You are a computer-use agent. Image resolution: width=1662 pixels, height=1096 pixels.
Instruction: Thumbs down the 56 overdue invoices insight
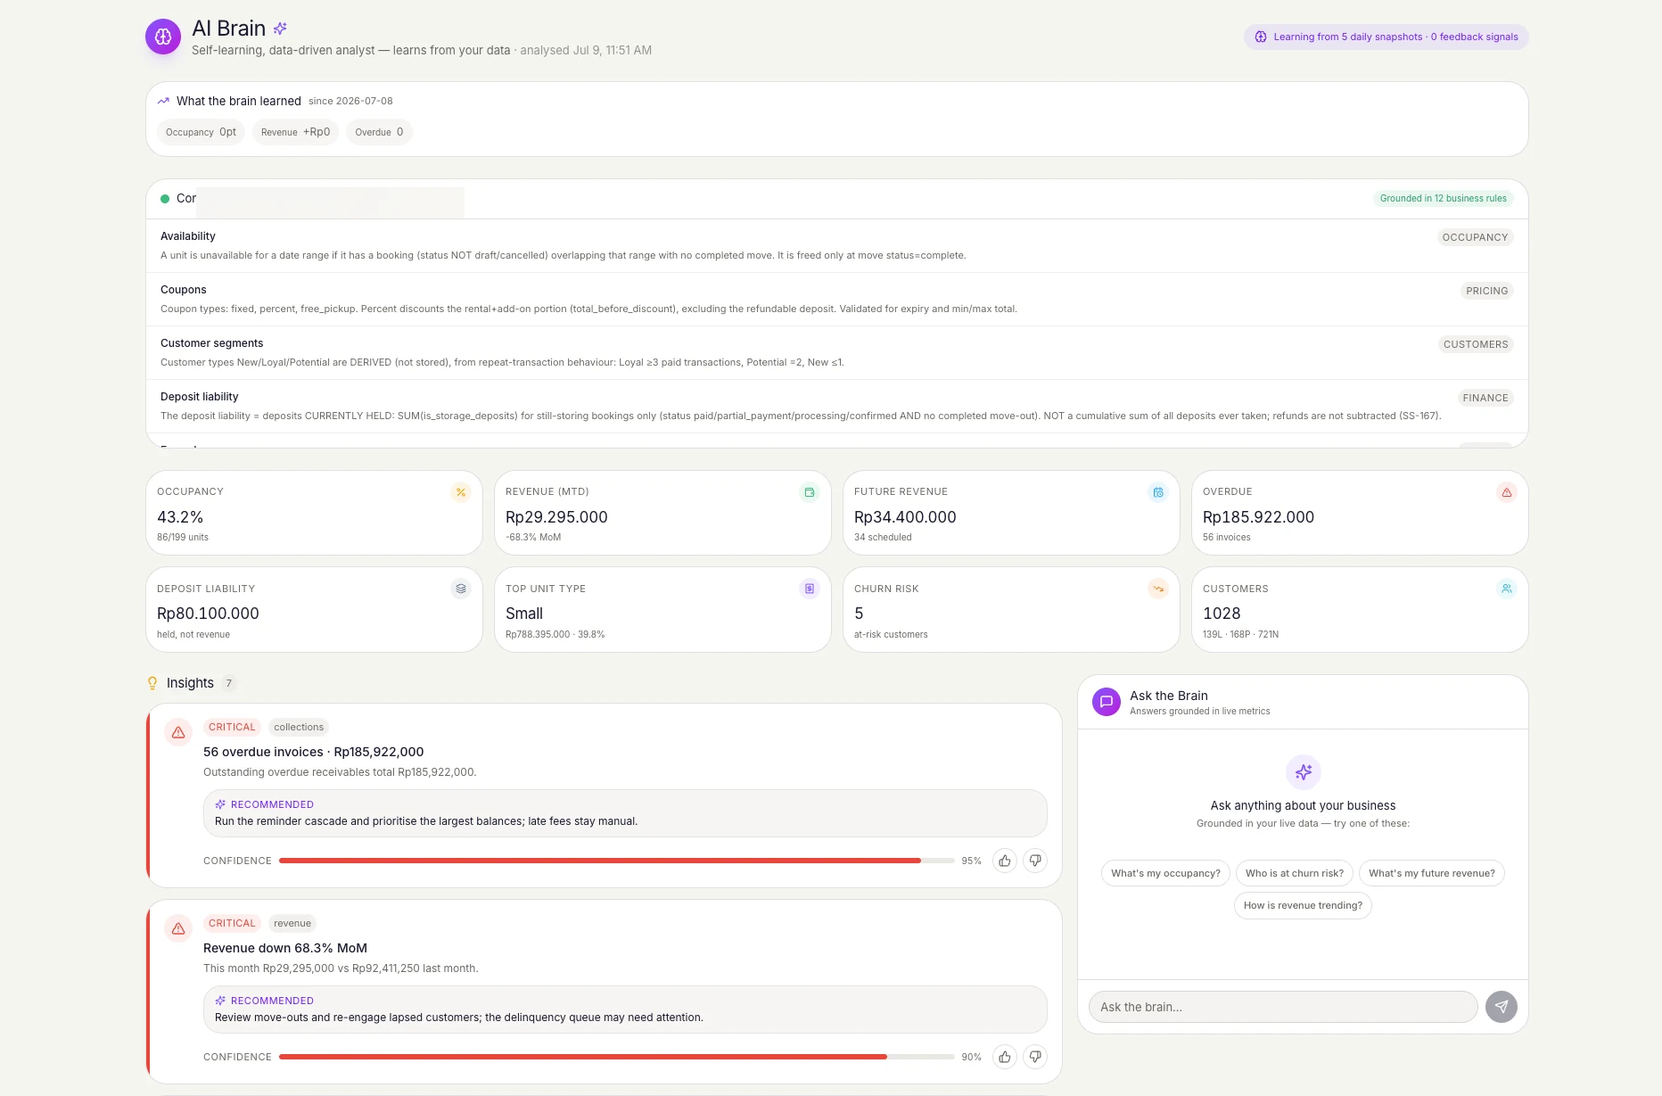(1035, 861)
